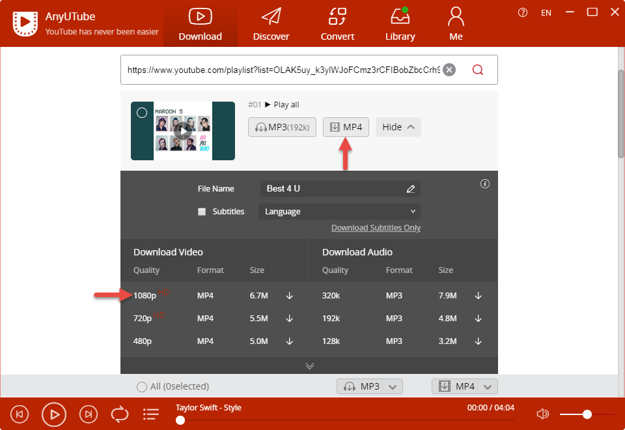
Task: Edit file name with pencil icon
Action: (x=411, y=189)
